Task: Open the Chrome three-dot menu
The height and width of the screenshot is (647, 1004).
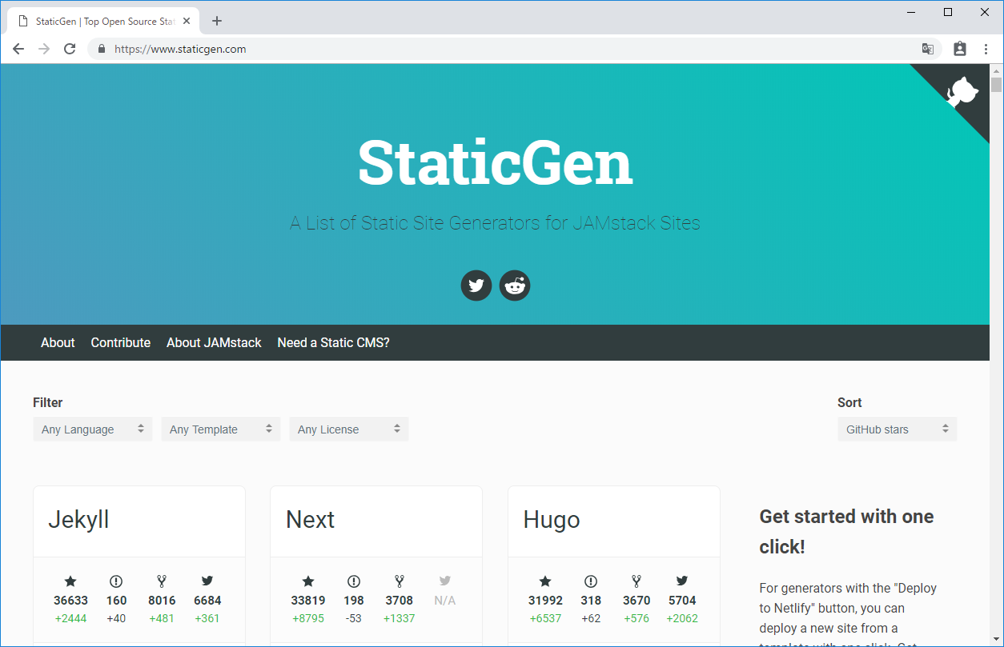Action: tap(986, 49)
